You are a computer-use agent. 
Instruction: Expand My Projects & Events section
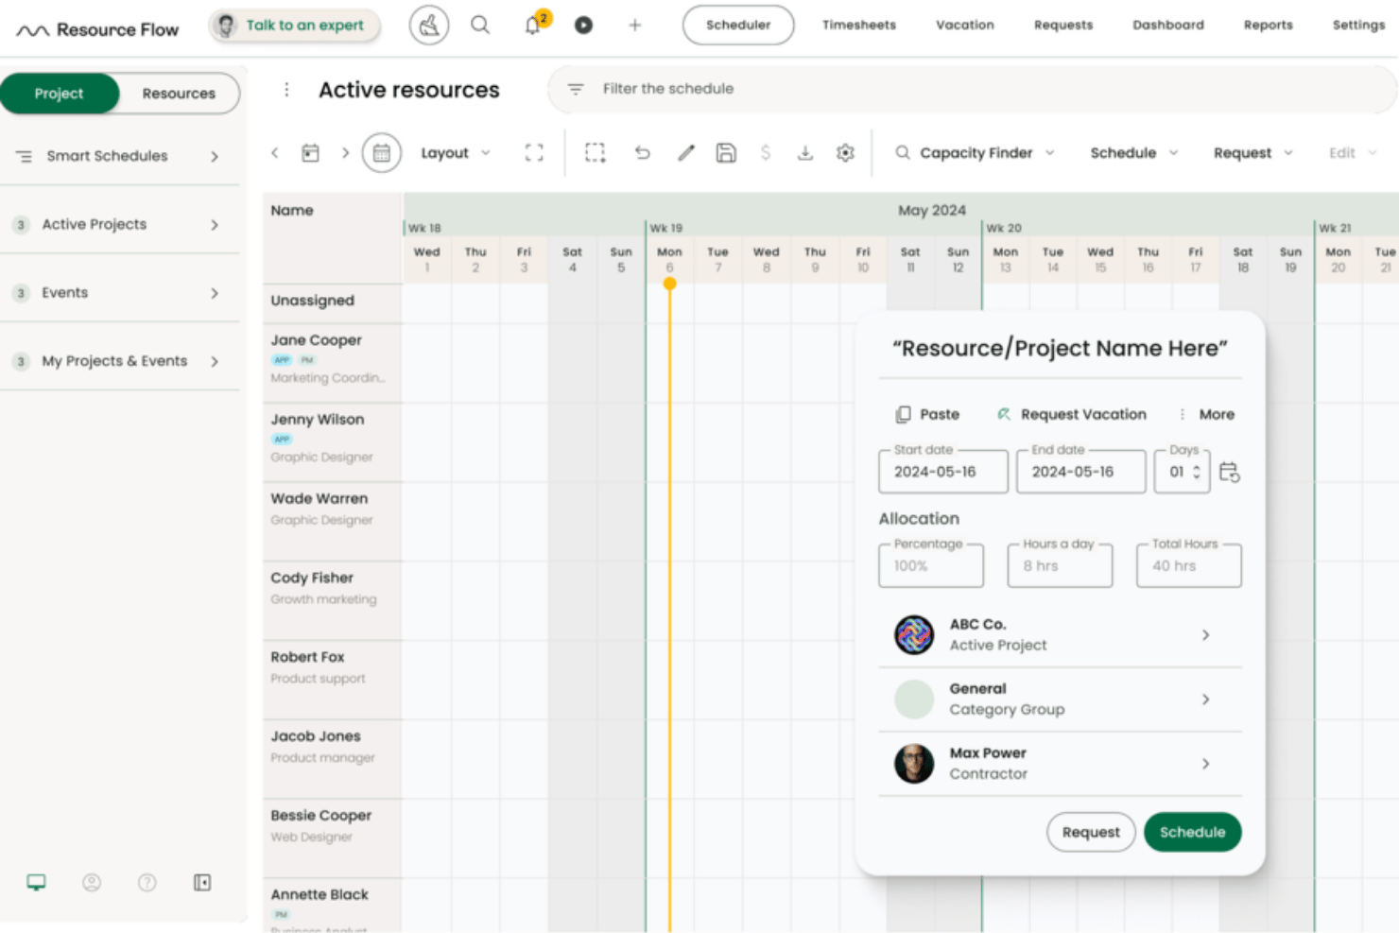(119, 361)
